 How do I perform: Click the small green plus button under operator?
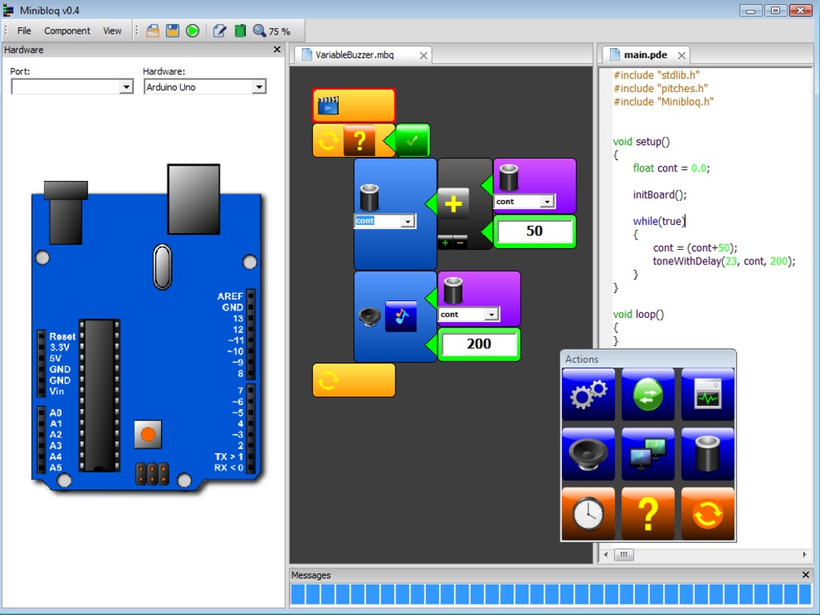point(445,242)
